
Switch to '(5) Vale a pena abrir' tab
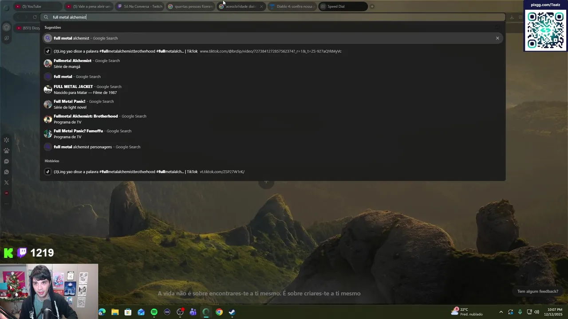(x=88, y=7)
